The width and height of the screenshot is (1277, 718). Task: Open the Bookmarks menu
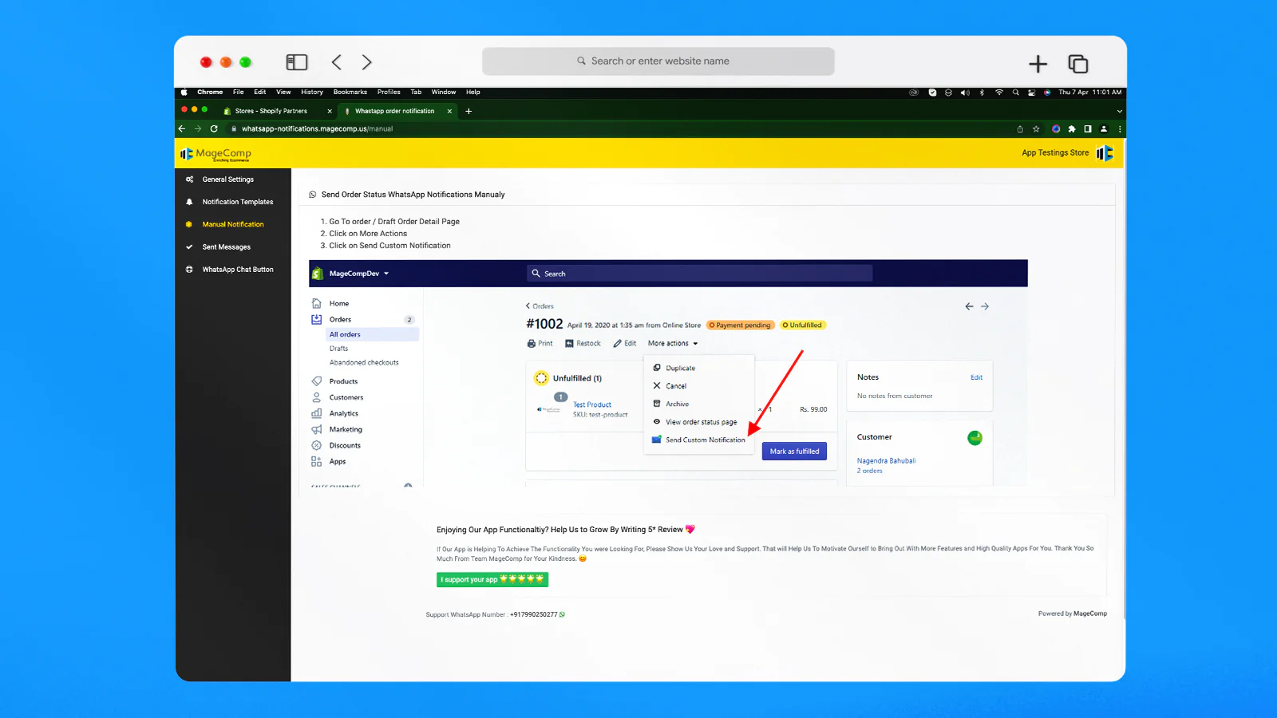point(350,93)
